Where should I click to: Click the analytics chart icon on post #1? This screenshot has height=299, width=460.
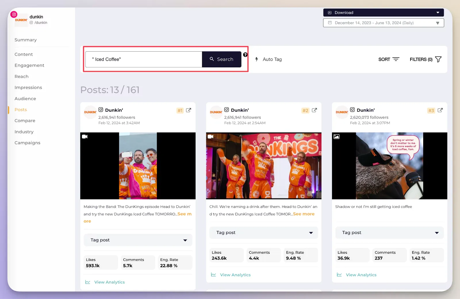[88, 282]
